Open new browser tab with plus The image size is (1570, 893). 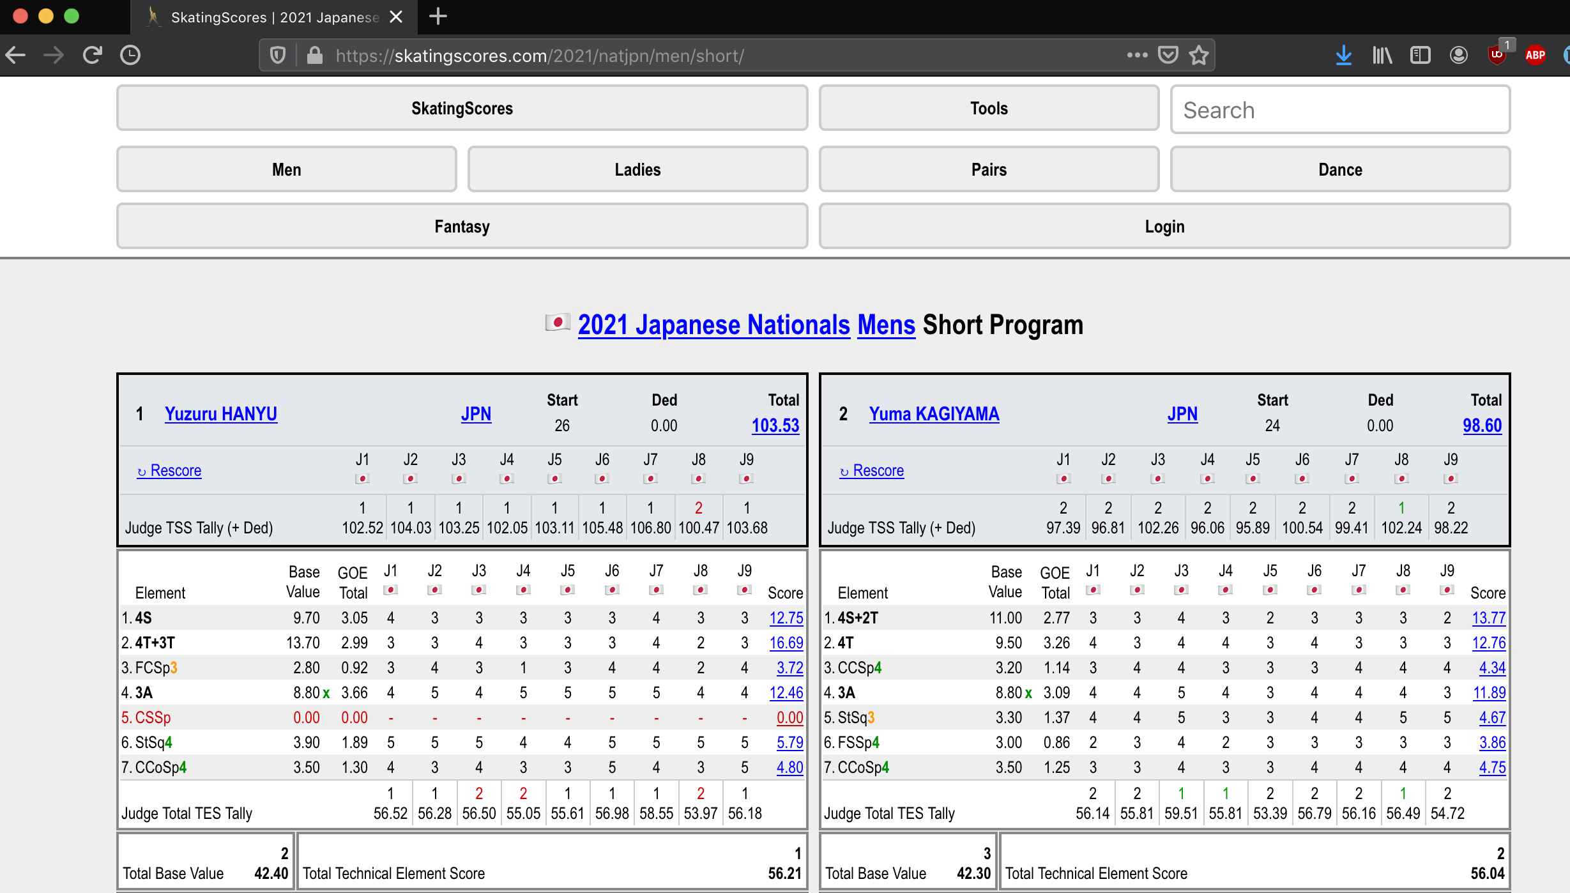[438, 17]
